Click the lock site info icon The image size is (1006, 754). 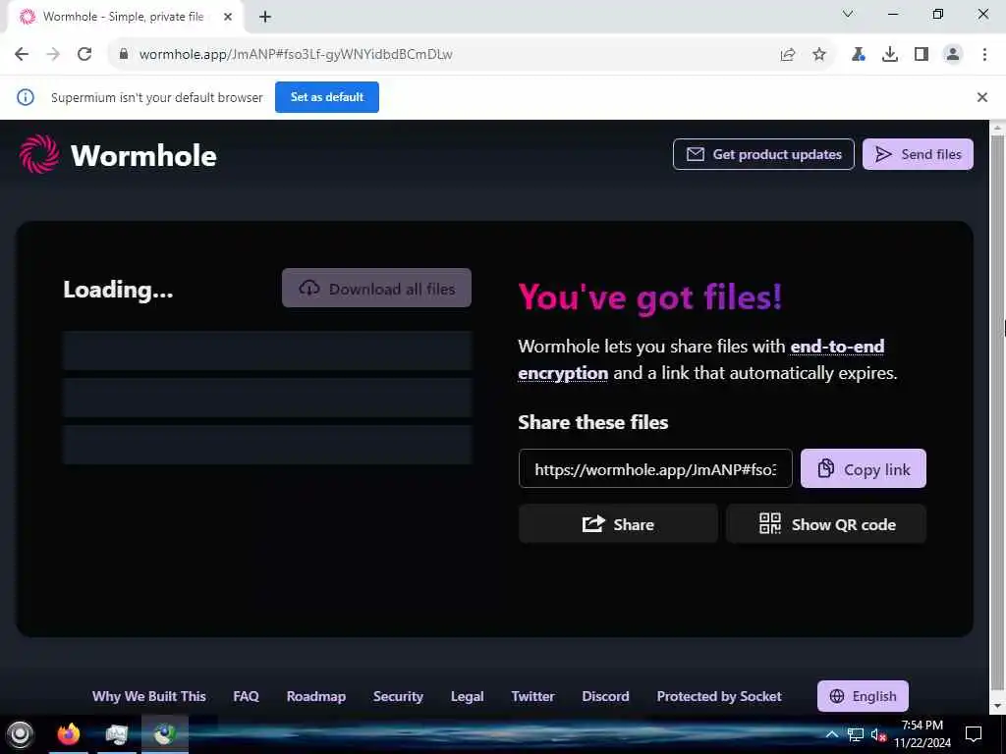tap(123, 54)
